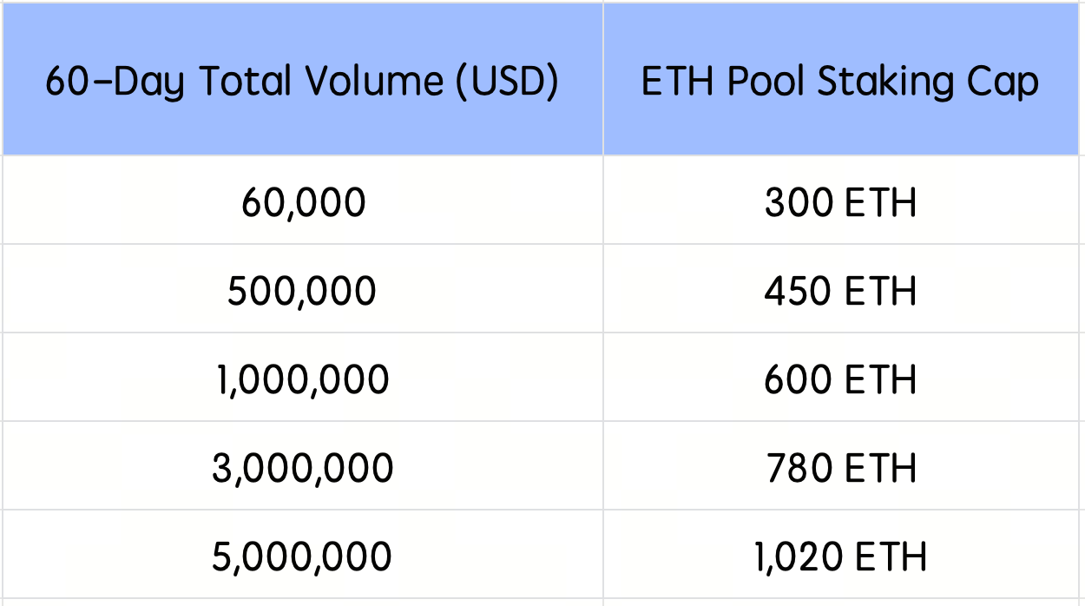Click the 780 ETH staking cap cell

click(840, 469)
